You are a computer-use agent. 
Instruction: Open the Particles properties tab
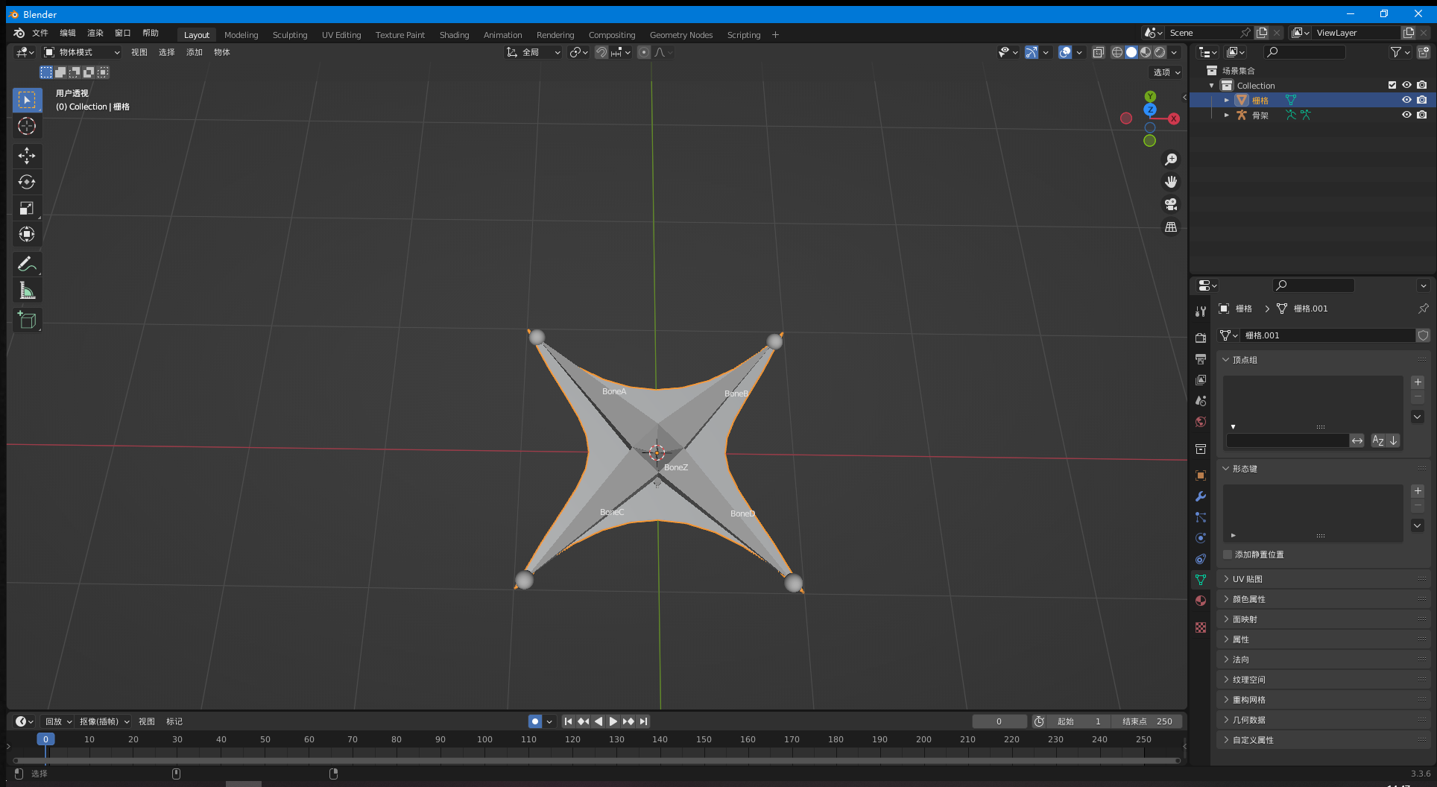tap(1201, 517)
